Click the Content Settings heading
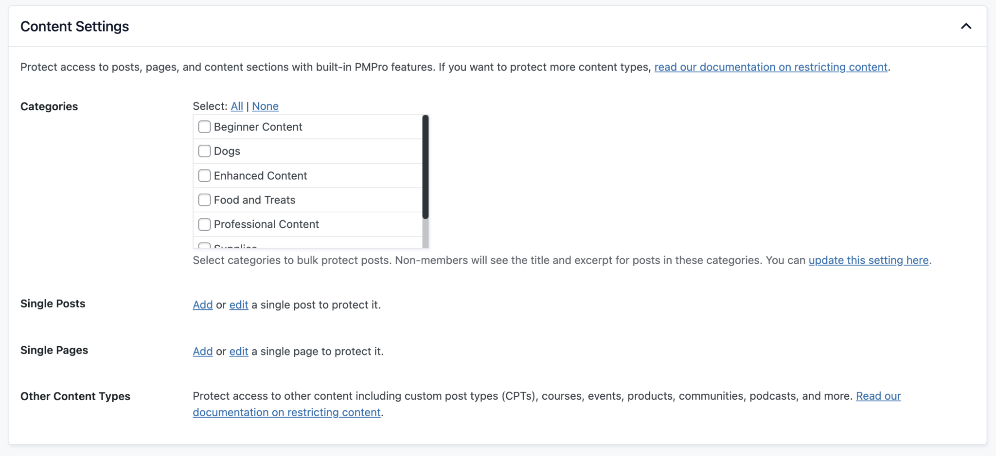The image size is (996, 456). (74, 26)
